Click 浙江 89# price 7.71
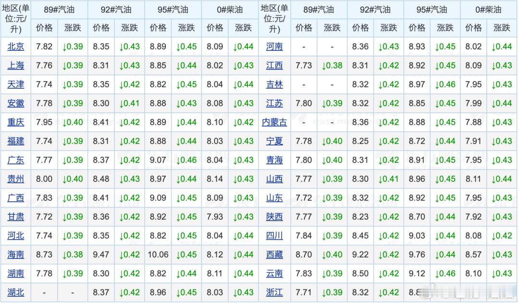Image resolution: width=519 pixels, height=304 pixels. click(304, 292)
